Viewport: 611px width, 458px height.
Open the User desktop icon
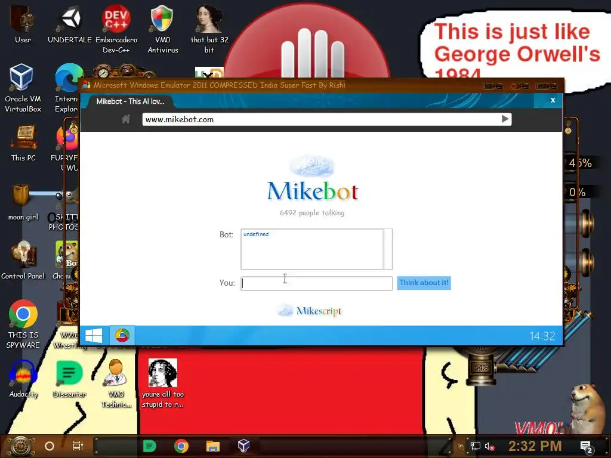(23, 23)
